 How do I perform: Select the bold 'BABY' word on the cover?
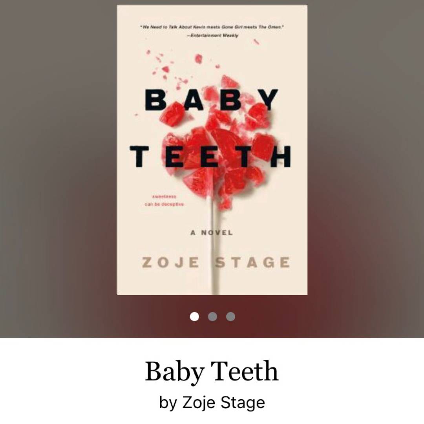212,100
